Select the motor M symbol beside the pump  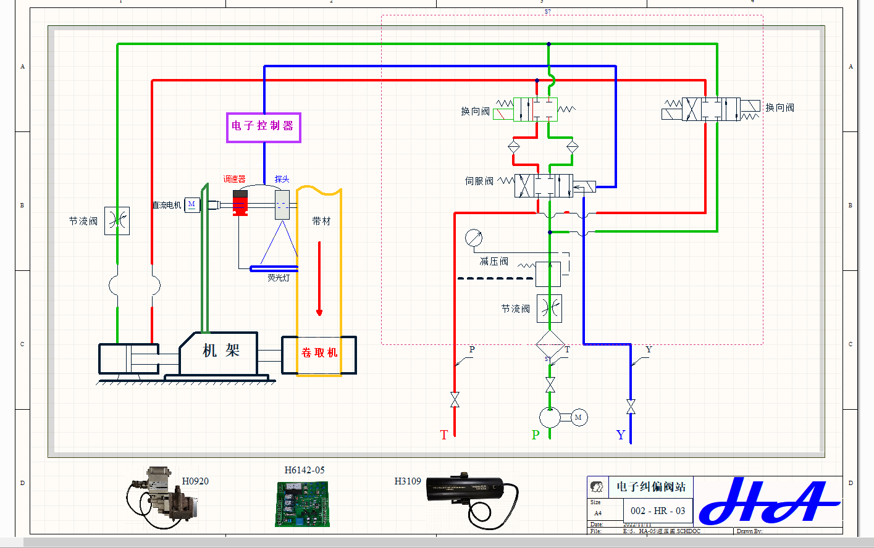coord(578,418)
